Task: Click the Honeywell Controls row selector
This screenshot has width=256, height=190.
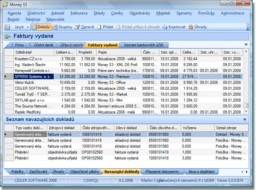Action: coord(9,71)
